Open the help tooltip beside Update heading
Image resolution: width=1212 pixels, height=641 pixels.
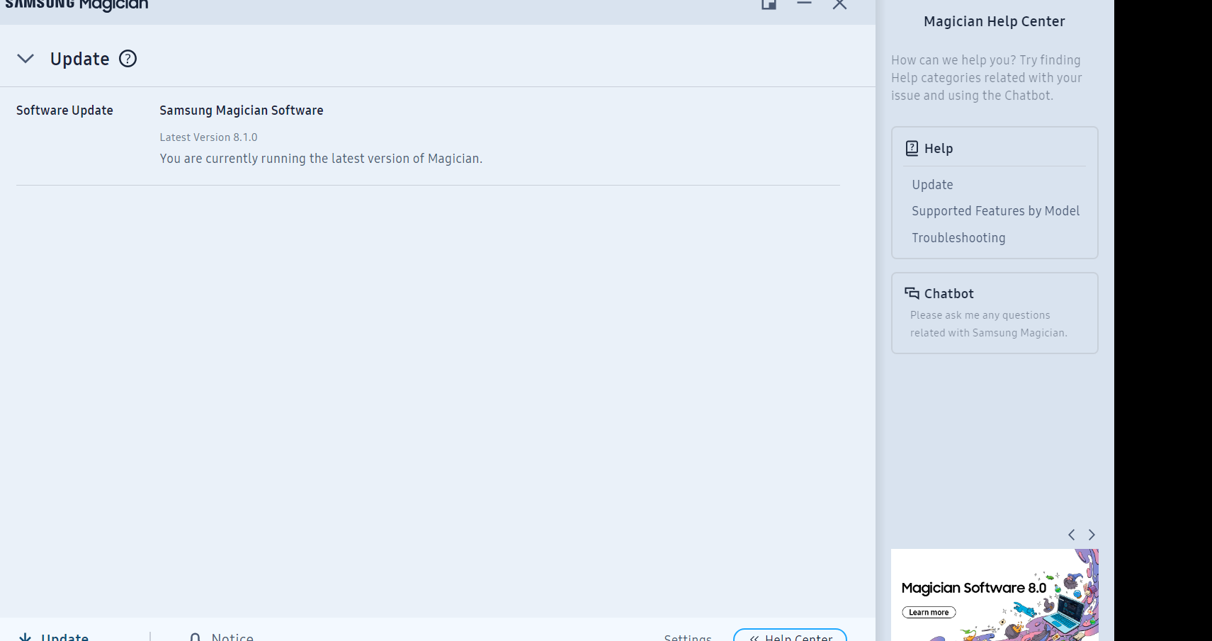[x=128, y=59]
